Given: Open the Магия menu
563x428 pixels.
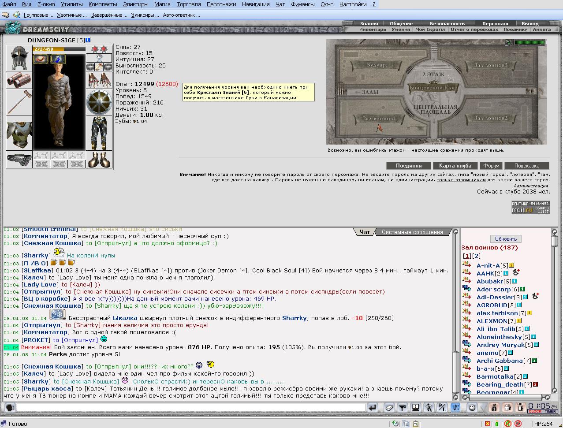Looking at the screenshot, I should click(x=163, y=4).
